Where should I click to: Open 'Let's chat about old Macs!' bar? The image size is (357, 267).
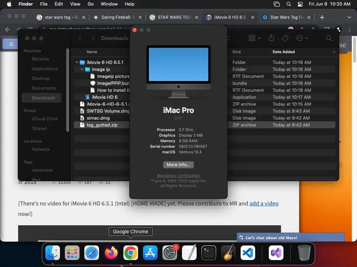tap(290, 237)
